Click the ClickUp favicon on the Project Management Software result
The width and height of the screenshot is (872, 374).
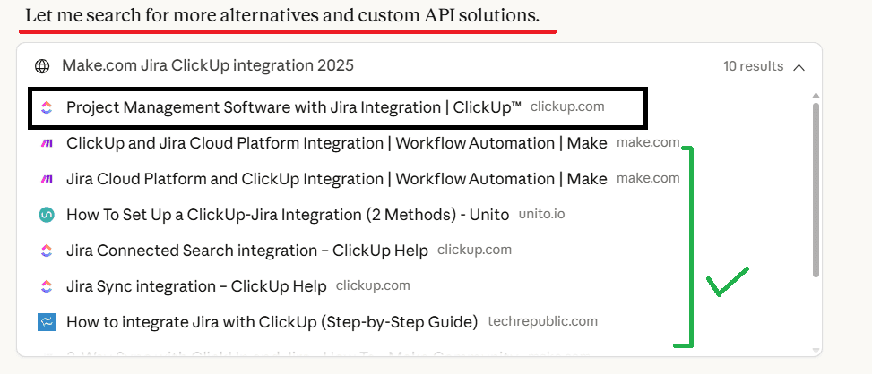pos(47,107)
